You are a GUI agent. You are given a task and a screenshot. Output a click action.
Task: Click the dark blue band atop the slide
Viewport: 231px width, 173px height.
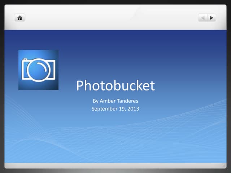115,36
